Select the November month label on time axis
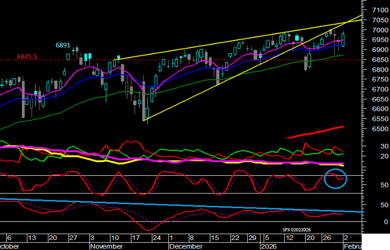Viewport: 390px width, 250px height. click(x=107, y=246)
